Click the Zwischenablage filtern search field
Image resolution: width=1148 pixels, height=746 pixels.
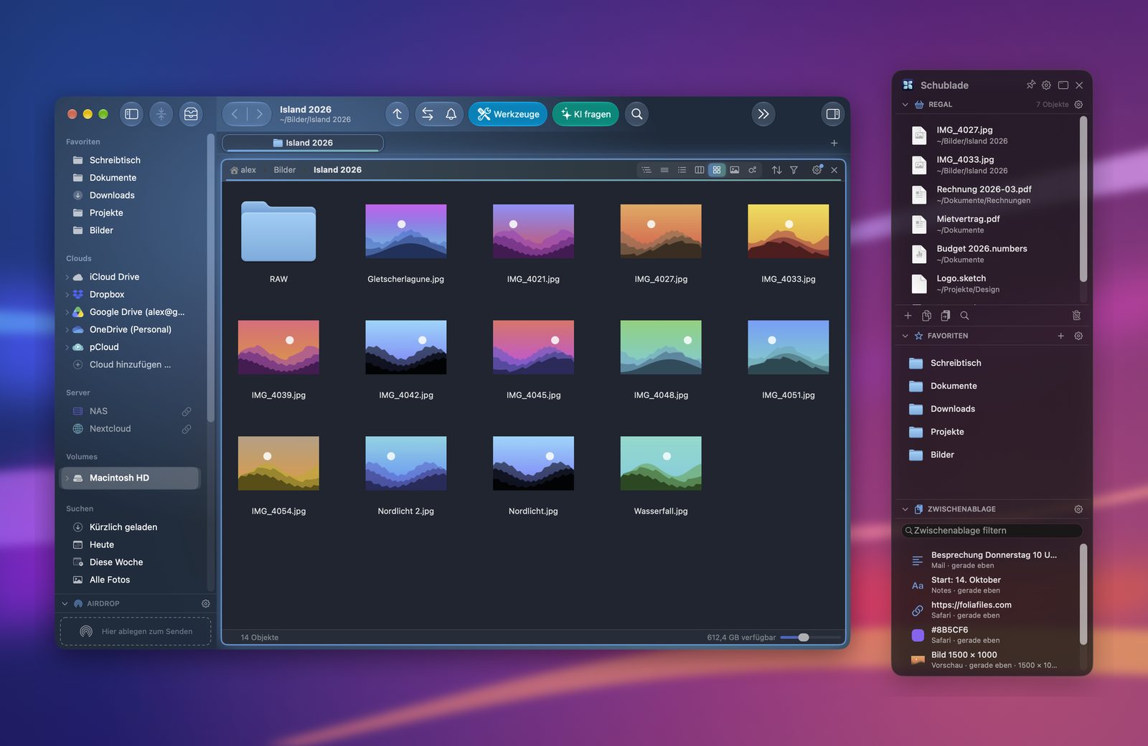(x=992, y=531)
